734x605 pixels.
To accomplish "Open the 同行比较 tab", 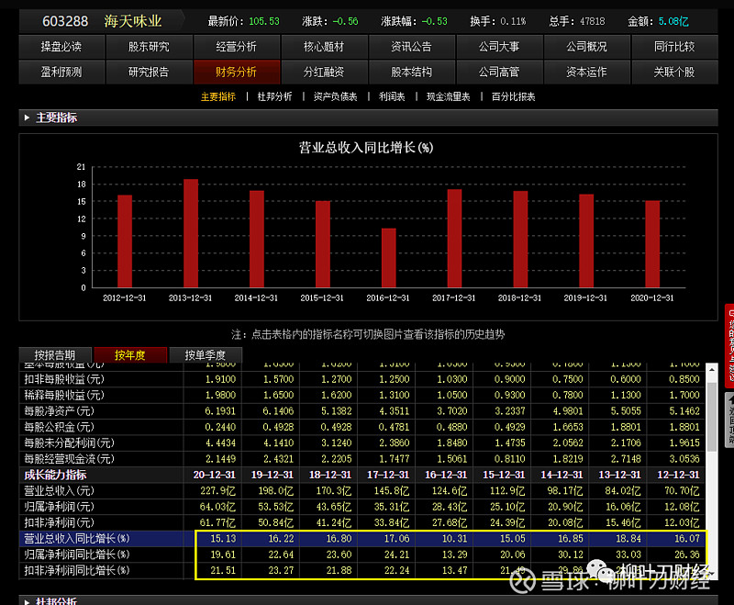I will [674, 47].
